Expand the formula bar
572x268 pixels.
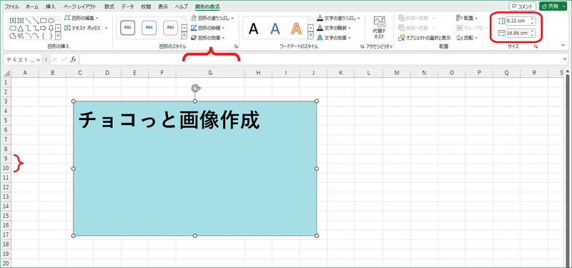coord(565,59)
